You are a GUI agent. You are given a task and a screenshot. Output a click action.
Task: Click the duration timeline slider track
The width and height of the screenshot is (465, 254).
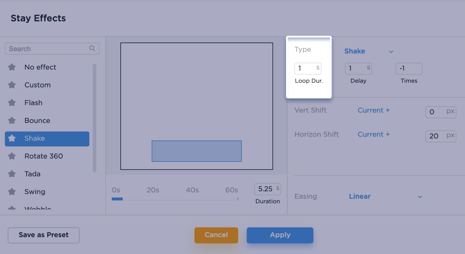175,199
